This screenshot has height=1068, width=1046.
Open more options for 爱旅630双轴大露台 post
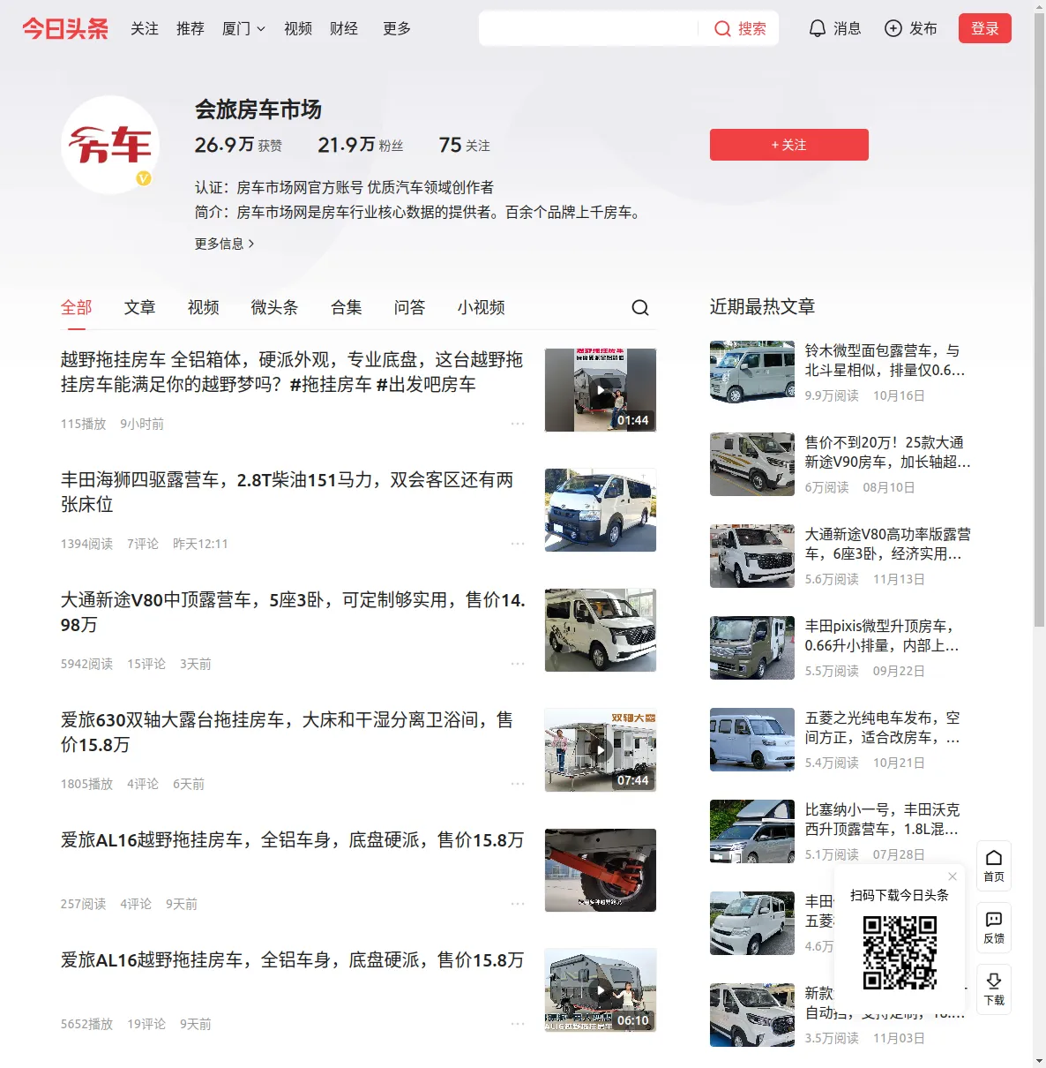point(518,784)
